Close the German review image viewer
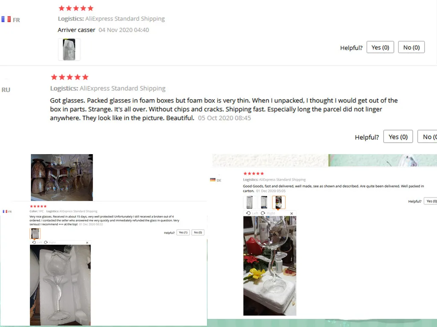This screenshot has height=327, width=437. [x=291, y=214]
